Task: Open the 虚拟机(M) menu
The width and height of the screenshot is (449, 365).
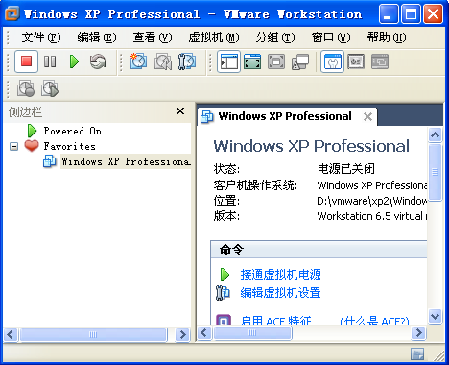Action: [214, 37]
